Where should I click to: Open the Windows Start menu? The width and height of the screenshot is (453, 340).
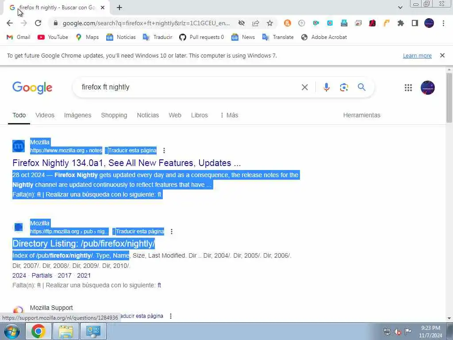12,331
